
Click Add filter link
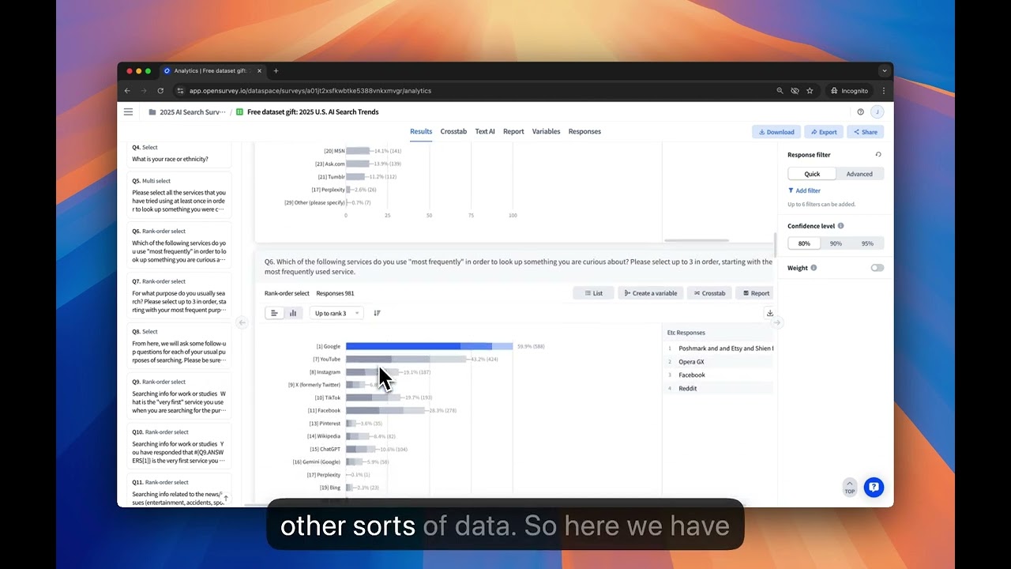[804, 190]
